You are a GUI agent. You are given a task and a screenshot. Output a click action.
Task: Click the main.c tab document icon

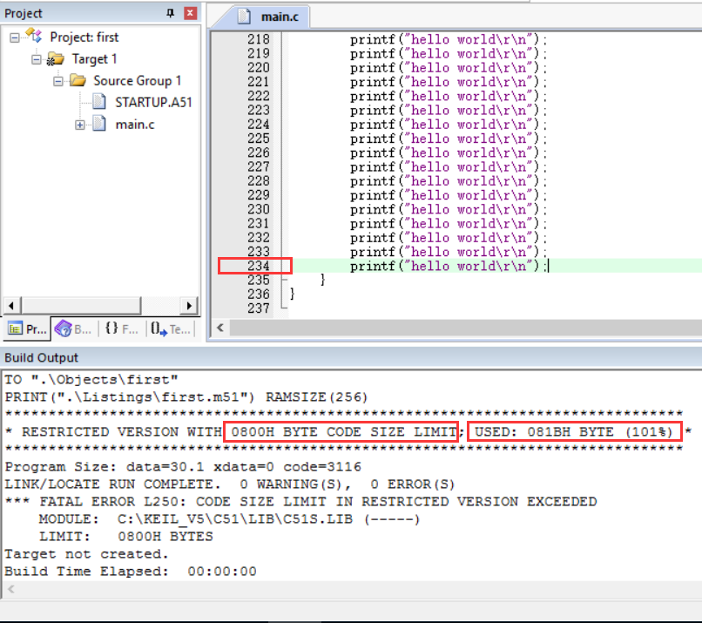click(x=244, y=17)
